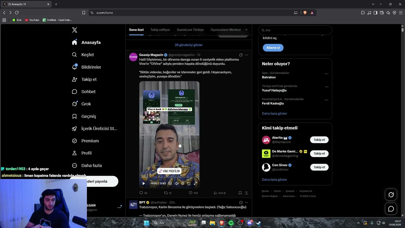Screen dimensions: 405x228
Task: Open video settings gear
Action: 183,183
